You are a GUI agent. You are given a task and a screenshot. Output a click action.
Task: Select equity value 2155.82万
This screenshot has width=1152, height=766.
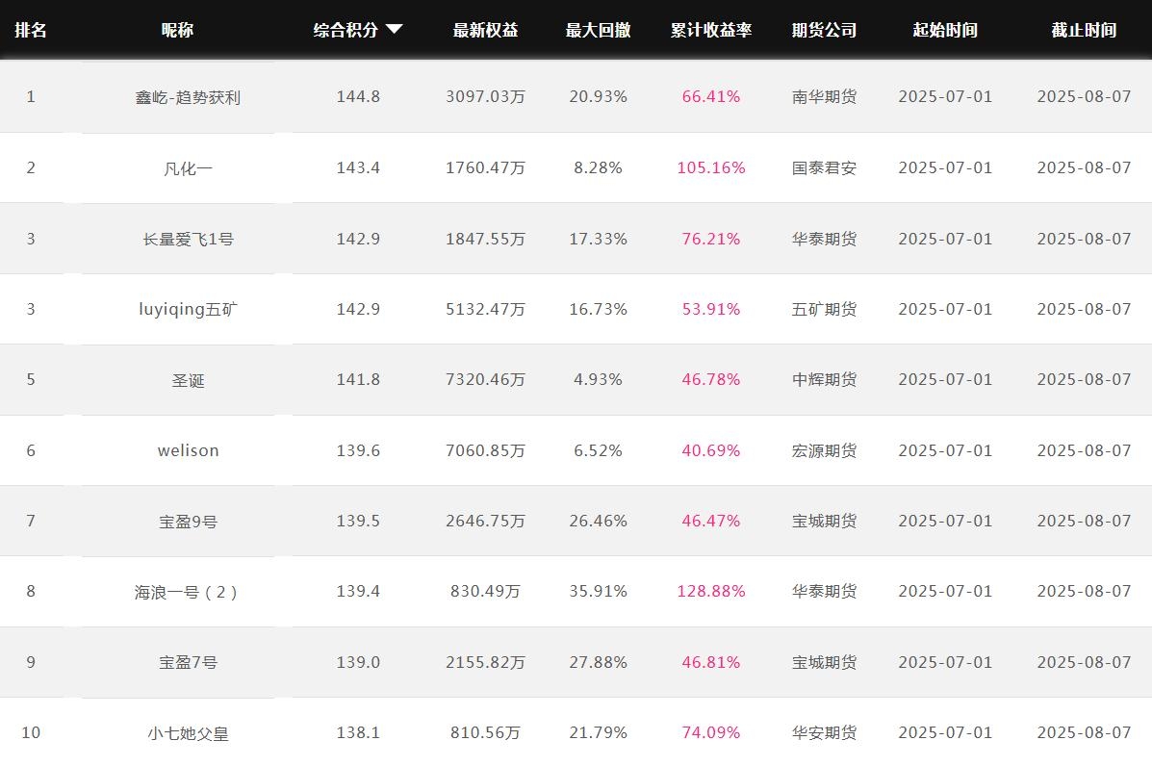(486, 662)
